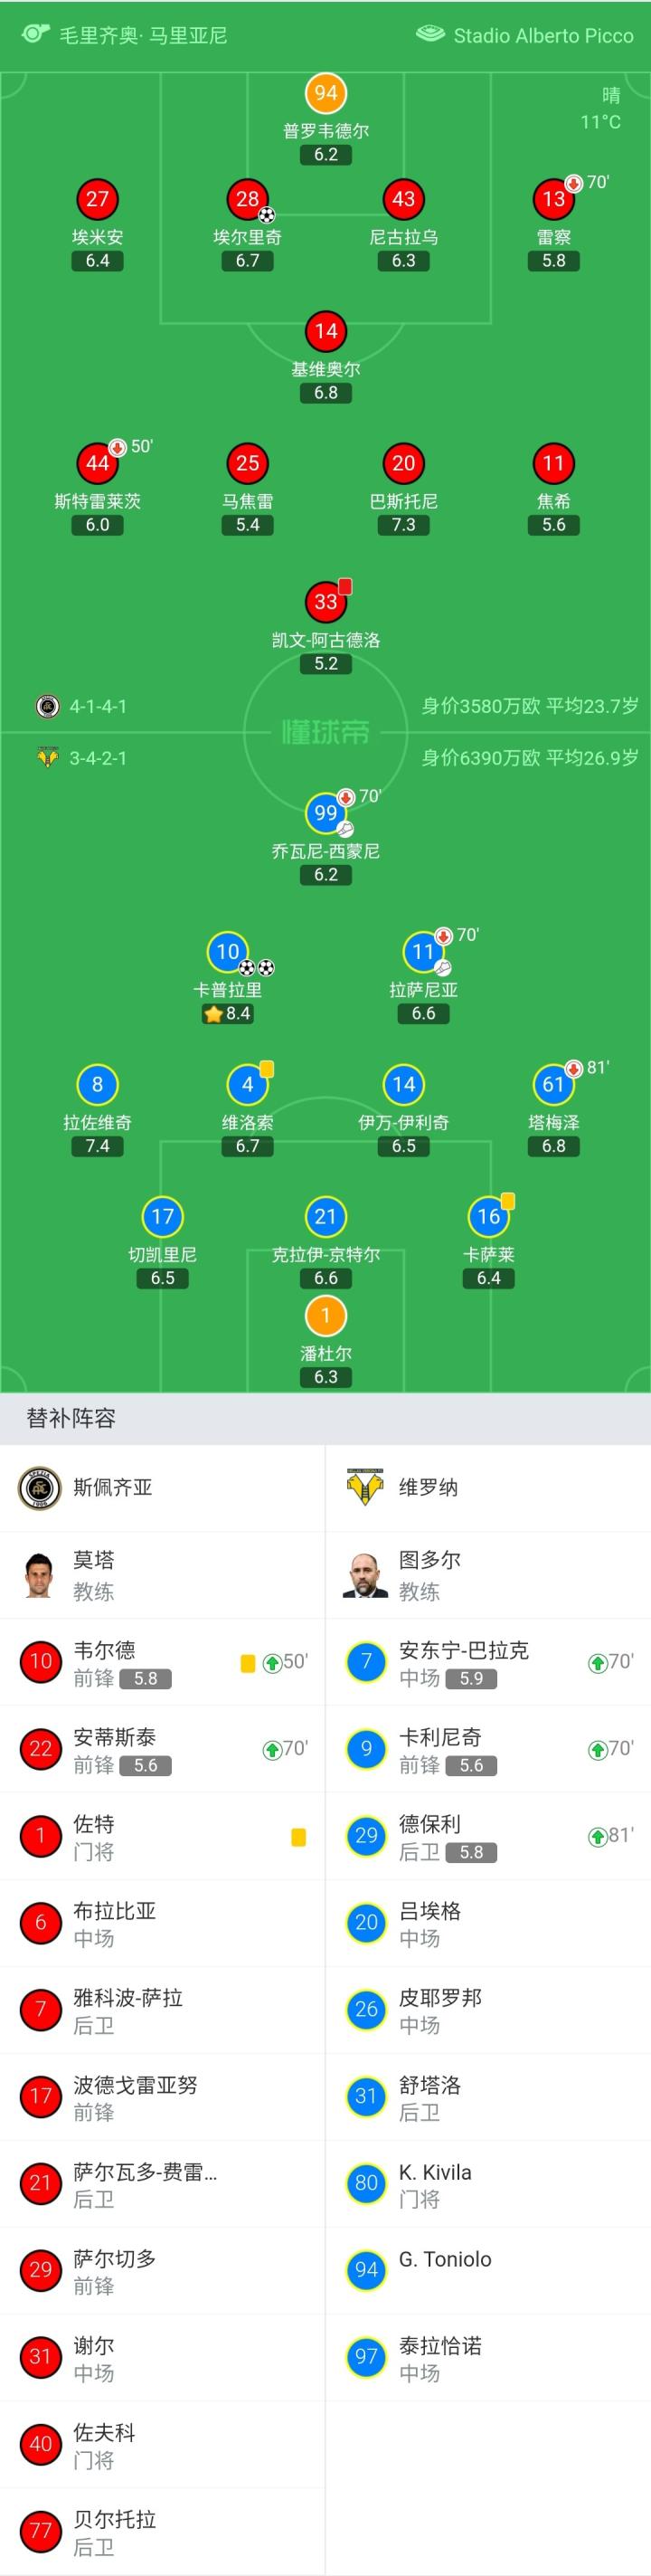651x2576 pixels.
Task: Select substitute 卡利尼奇 number 9
Action: coord(488,1749)
